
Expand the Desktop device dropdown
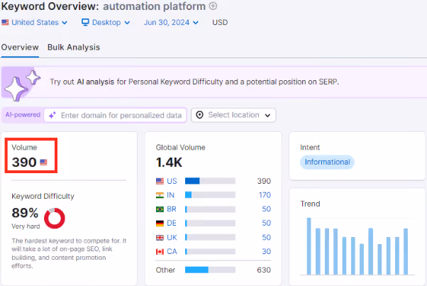(106, 22)
